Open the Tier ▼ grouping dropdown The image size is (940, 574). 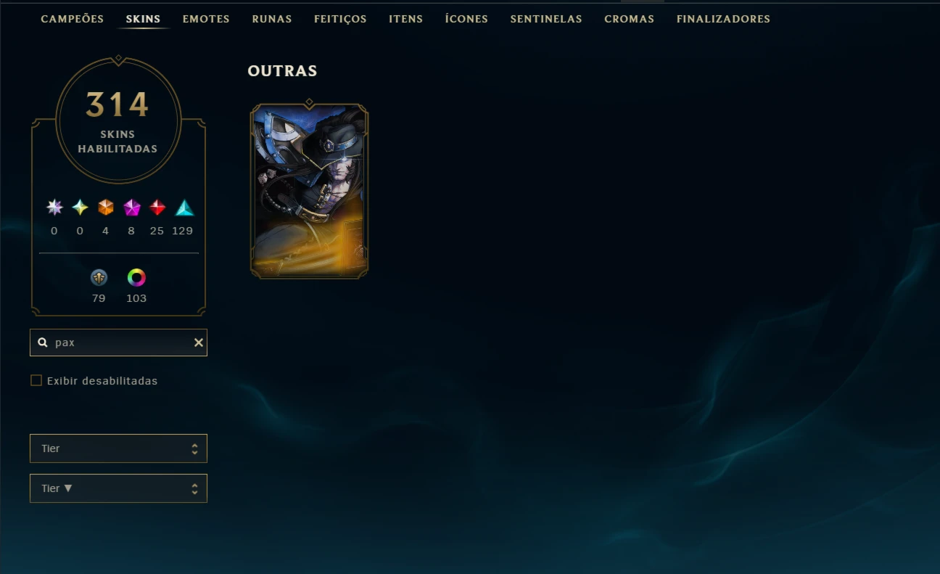[x=118, y=488]
